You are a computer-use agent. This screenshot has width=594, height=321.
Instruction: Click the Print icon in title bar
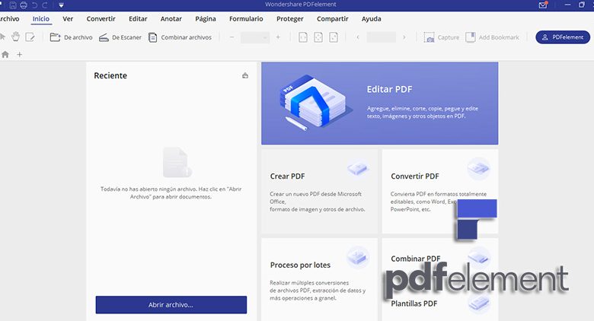coord(24,5)
